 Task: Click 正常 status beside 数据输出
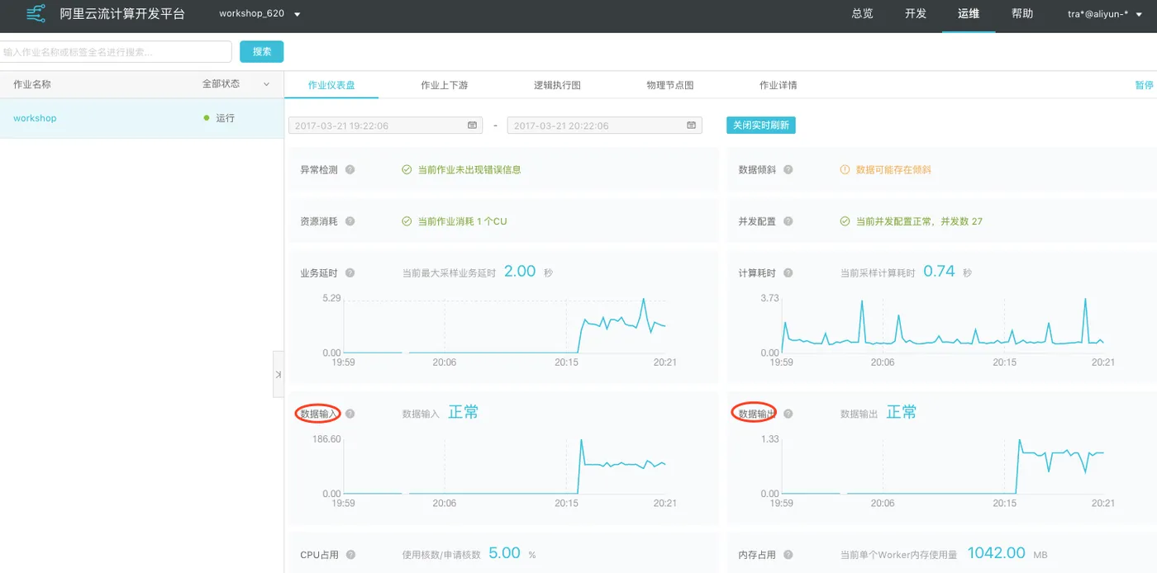click(902, 412)
